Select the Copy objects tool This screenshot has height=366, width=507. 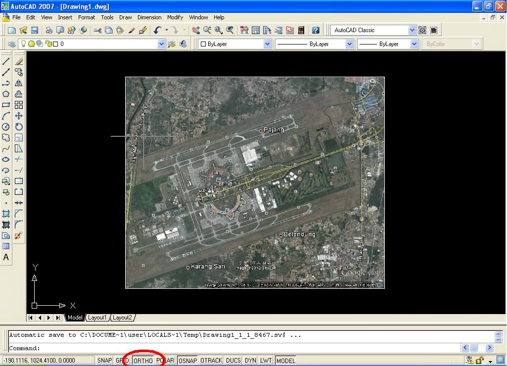19,72
